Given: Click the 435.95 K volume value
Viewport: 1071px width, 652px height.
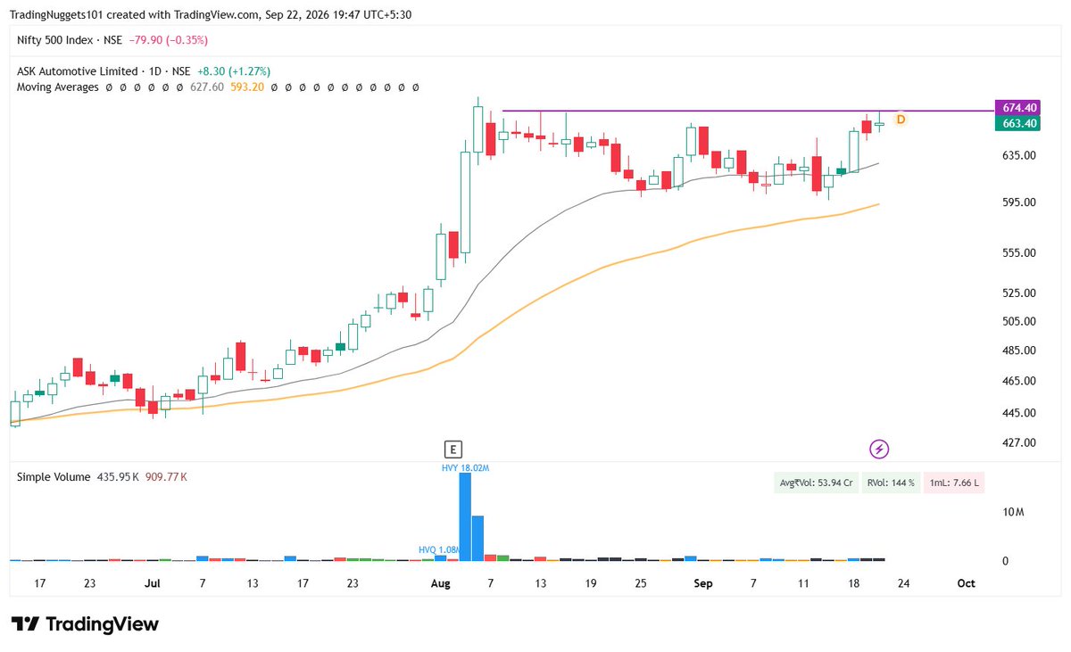Looking at the screenshot, I should click(x=117, y=477).
